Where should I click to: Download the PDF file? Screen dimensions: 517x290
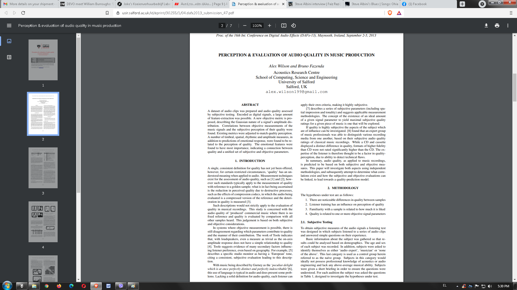(x=486, y=26)
